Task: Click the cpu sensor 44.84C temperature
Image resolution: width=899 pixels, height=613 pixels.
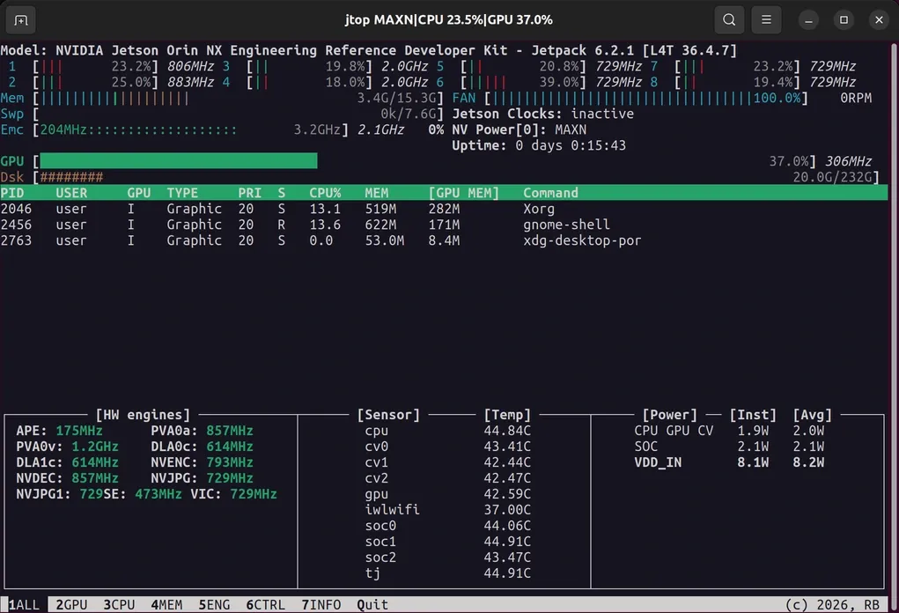Action: tap(507, 431)
